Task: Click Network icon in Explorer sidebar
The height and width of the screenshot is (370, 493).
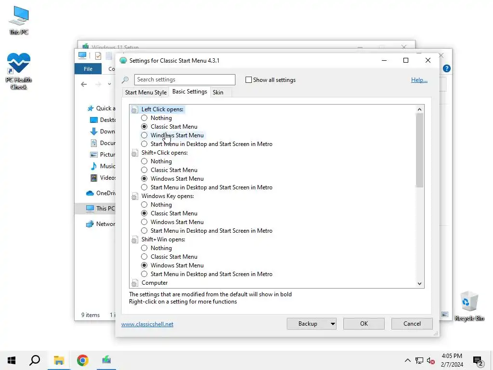Action: pos(90,224)
